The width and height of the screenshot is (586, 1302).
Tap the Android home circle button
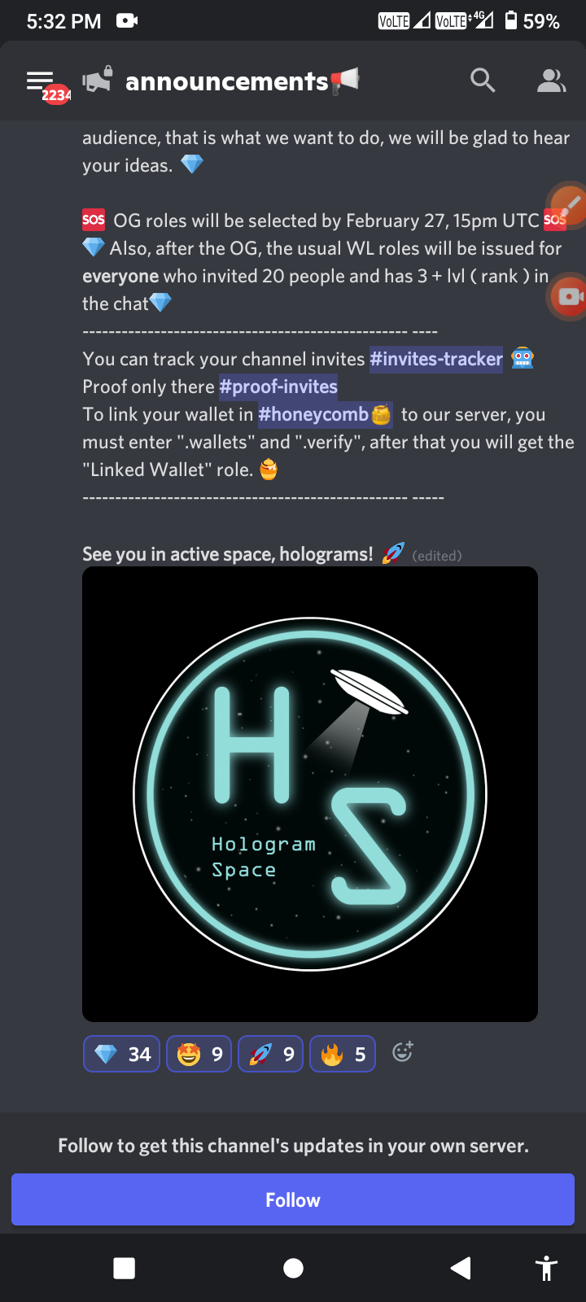[x=293, y=1268]
